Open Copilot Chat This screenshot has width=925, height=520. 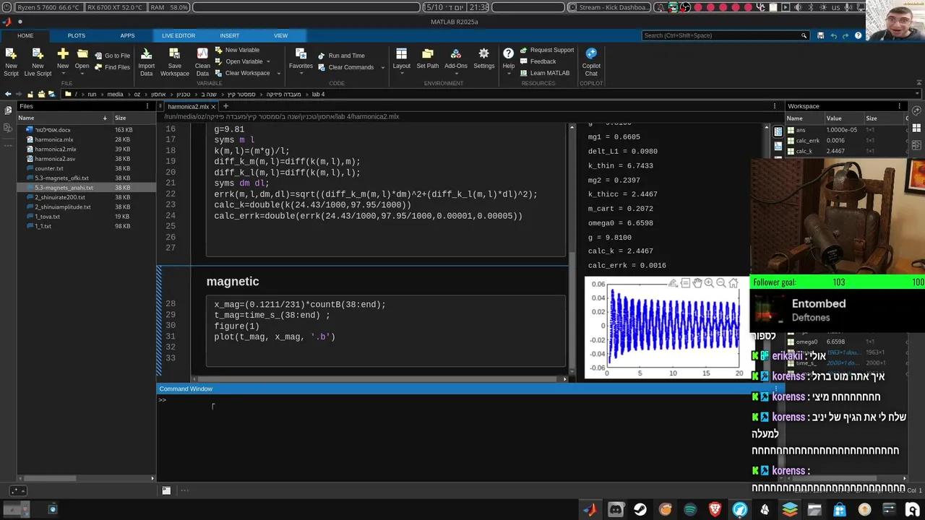click(591, 62)
